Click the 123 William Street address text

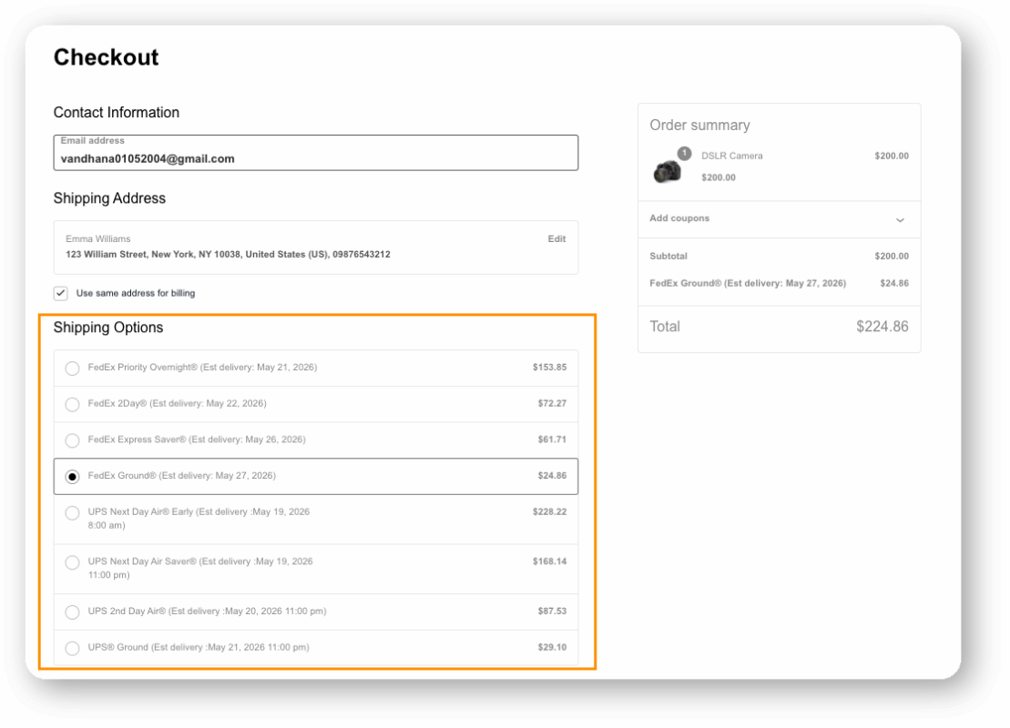tap(228, 254)
